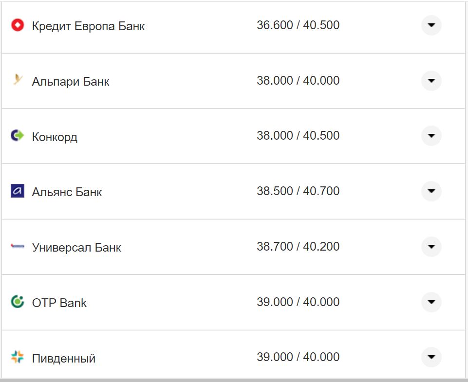468x382 pixels.
Task: Click Универсал Банк rate 38.700 / 40.200
Action: (298, 247)
